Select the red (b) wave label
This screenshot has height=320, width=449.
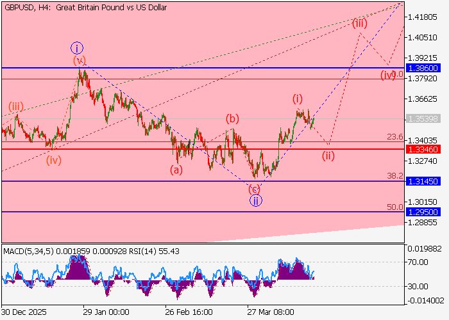tap(232, 118)
